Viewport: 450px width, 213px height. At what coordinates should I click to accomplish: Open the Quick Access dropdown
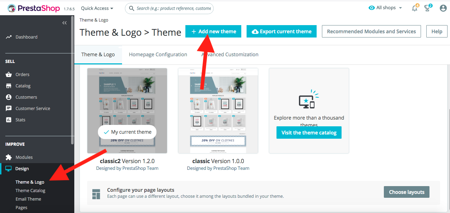tap(97, 8)
